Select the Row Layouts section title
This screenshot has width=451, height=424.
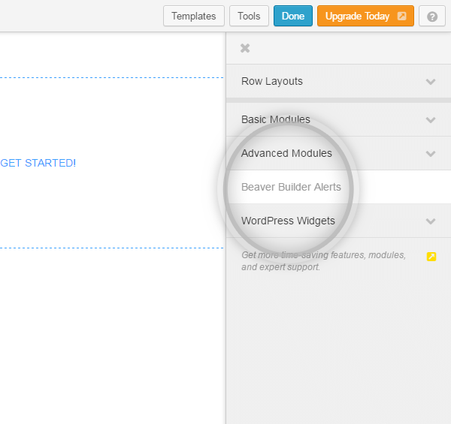(272, 81)
